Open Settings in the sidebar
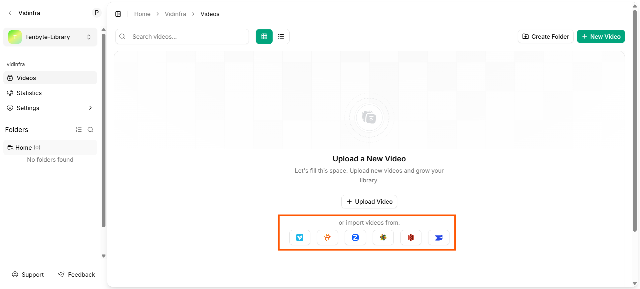This screenshot has height=289, width=640. (x=50, y=108)
